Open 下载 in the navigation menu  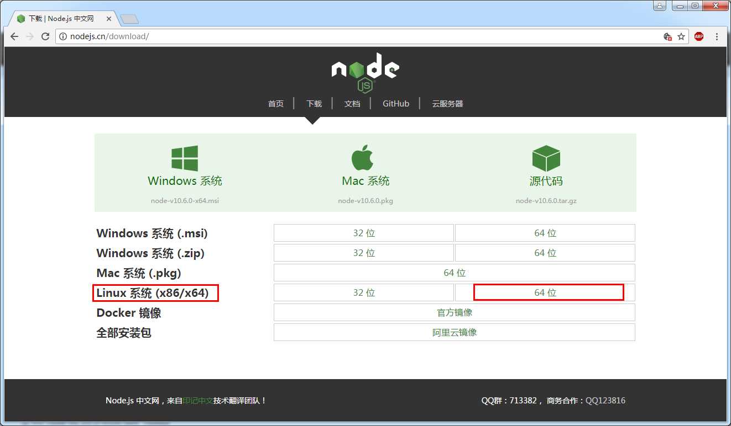point(314,103)
